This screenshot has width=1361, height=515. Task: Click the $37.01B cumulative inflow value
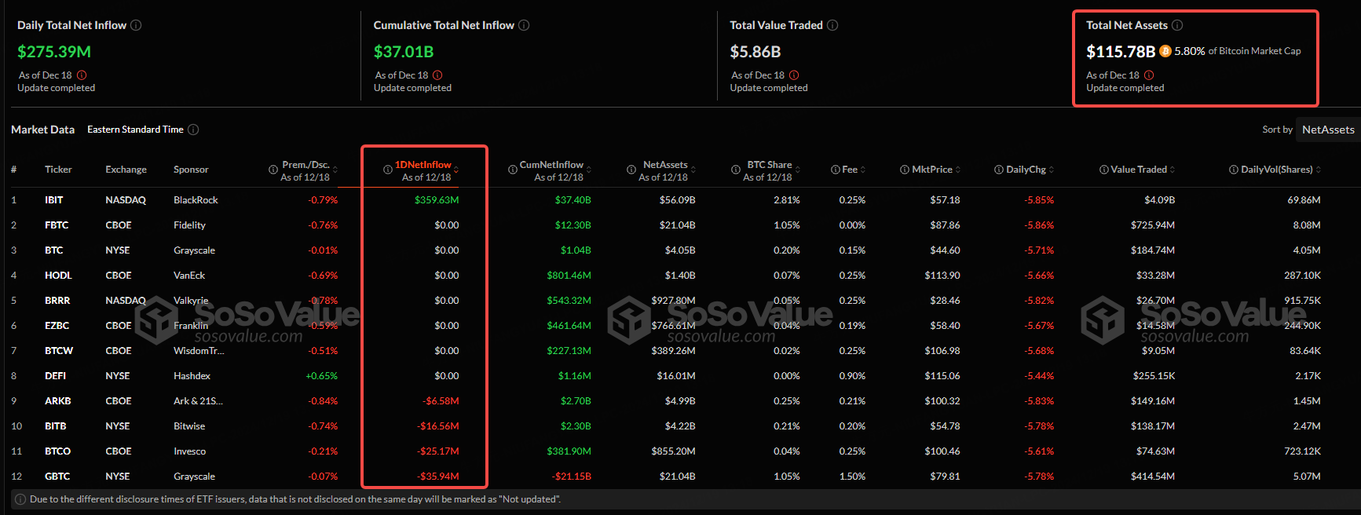(x=404, y=52)
